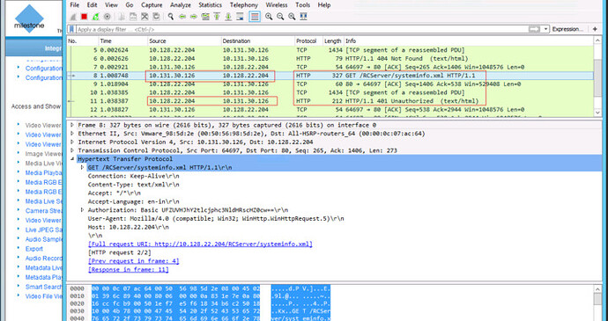Jump to Prev request in frame: 4
This screenshot has width=608, height=321.
coord(134,261)
